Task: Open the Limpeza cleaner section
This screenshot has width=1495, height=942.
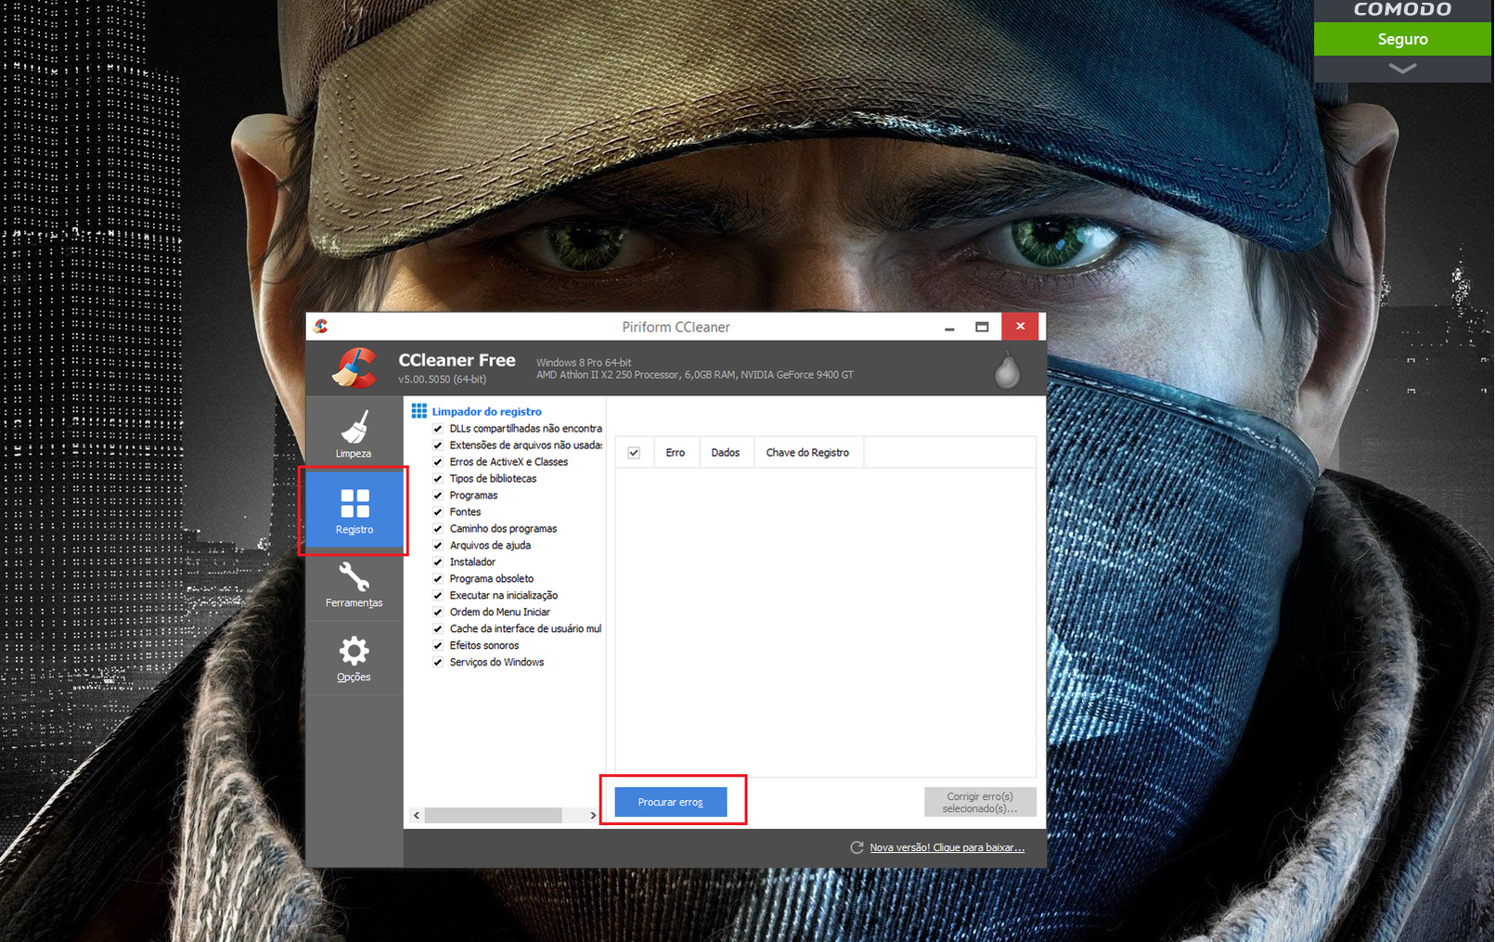Action: [x=354, y=433]
